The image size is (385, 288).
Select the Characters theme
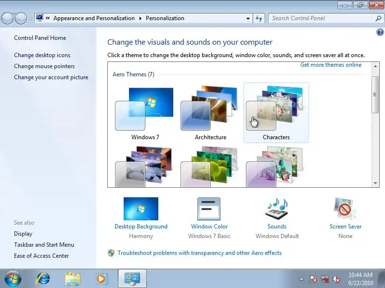(x=276, y=113)
